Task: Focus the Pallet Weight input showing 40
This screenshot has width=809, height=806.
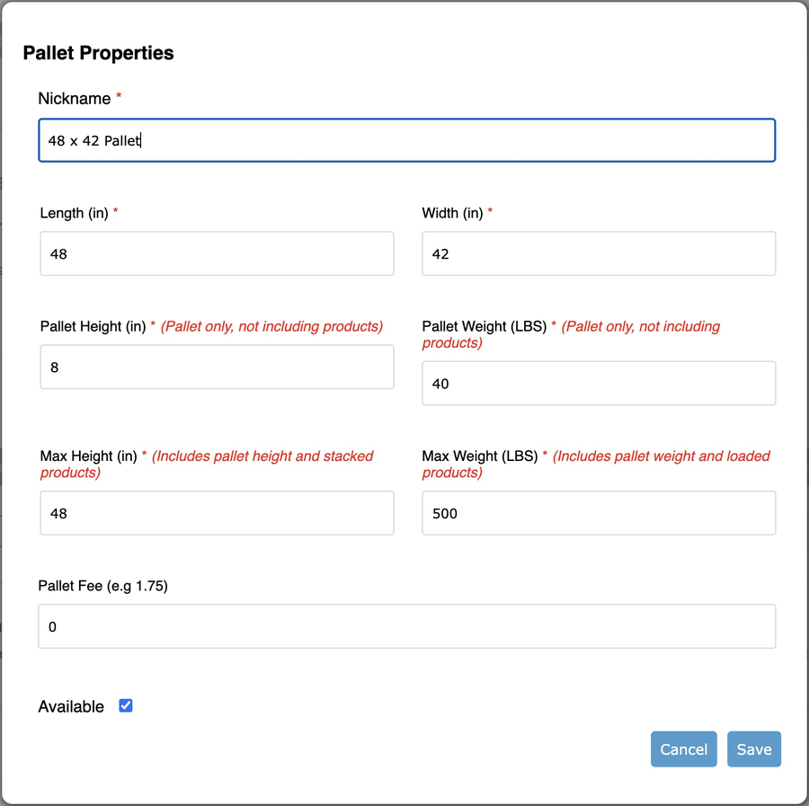Action: [x=599, y=384]
